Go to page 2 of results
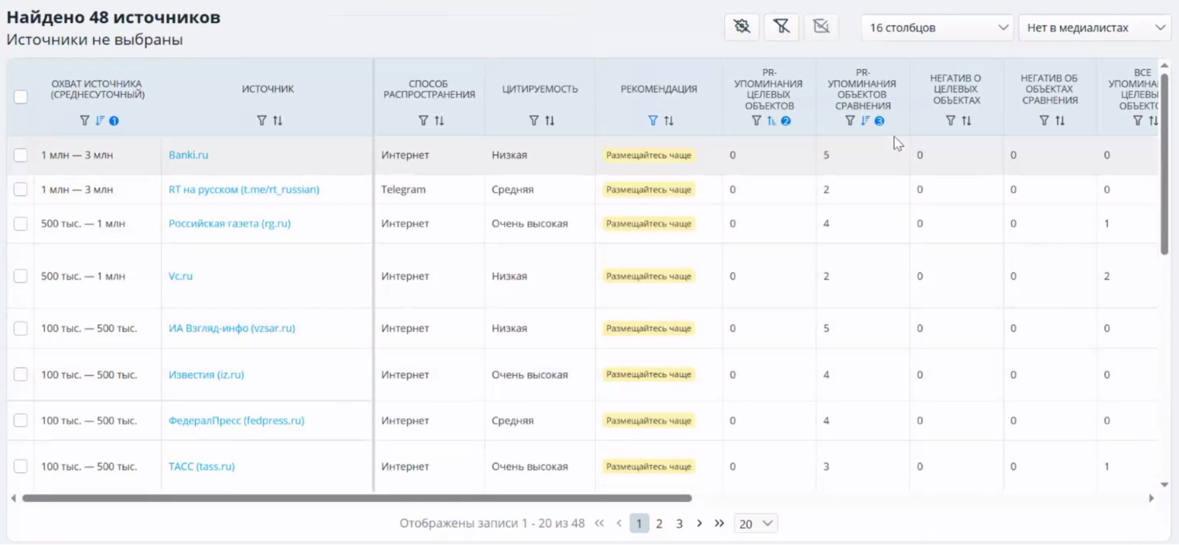 tap(659, 523)
